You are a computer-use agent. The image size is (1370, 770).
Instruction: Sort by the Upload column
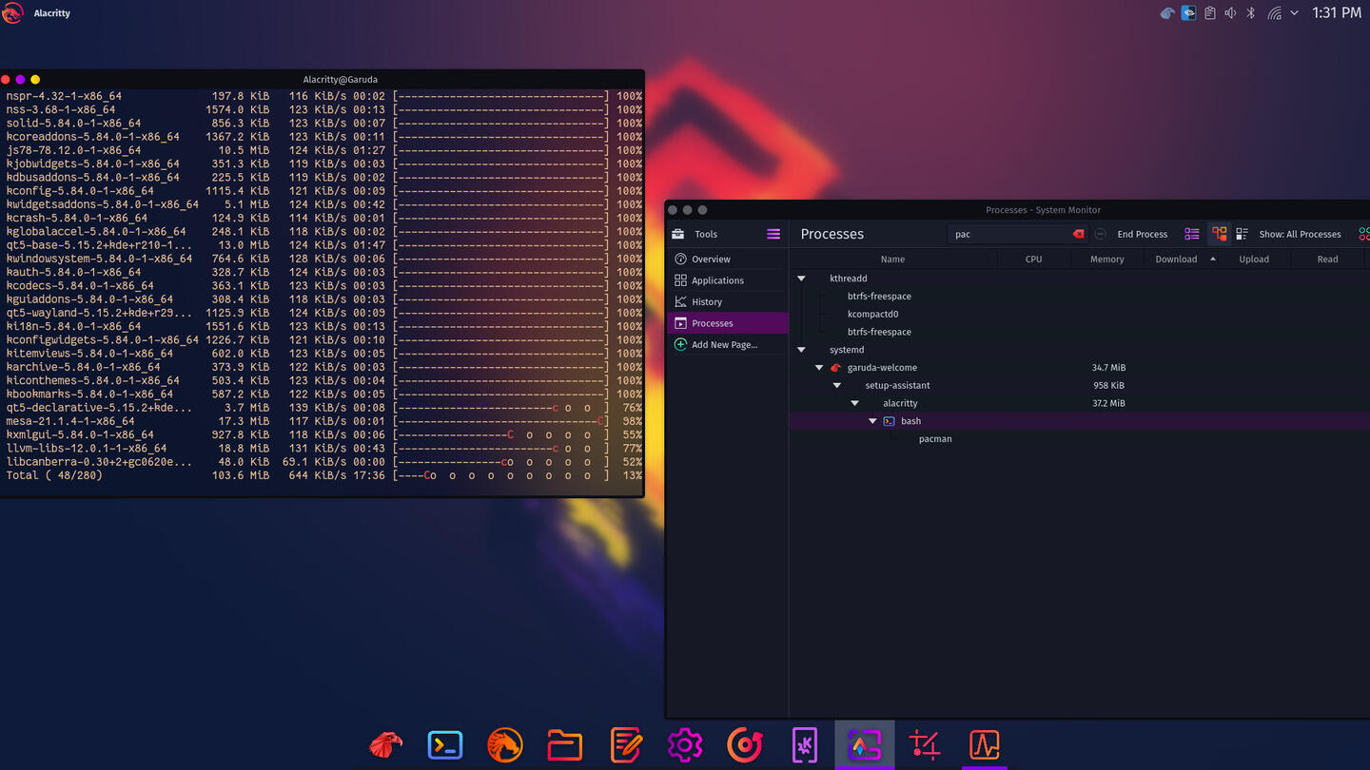1254,259
